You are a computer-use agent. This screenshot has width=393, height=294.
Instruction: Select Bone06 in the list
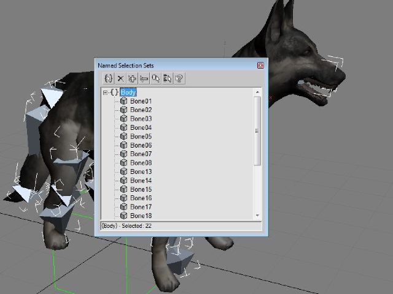(141, 145)
